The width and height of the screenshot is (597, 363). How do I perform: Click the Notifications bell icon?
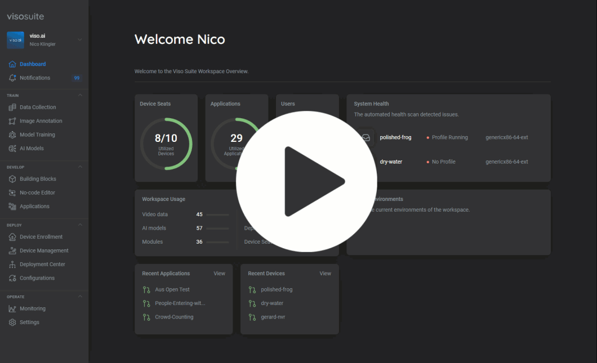click(12, 78)
